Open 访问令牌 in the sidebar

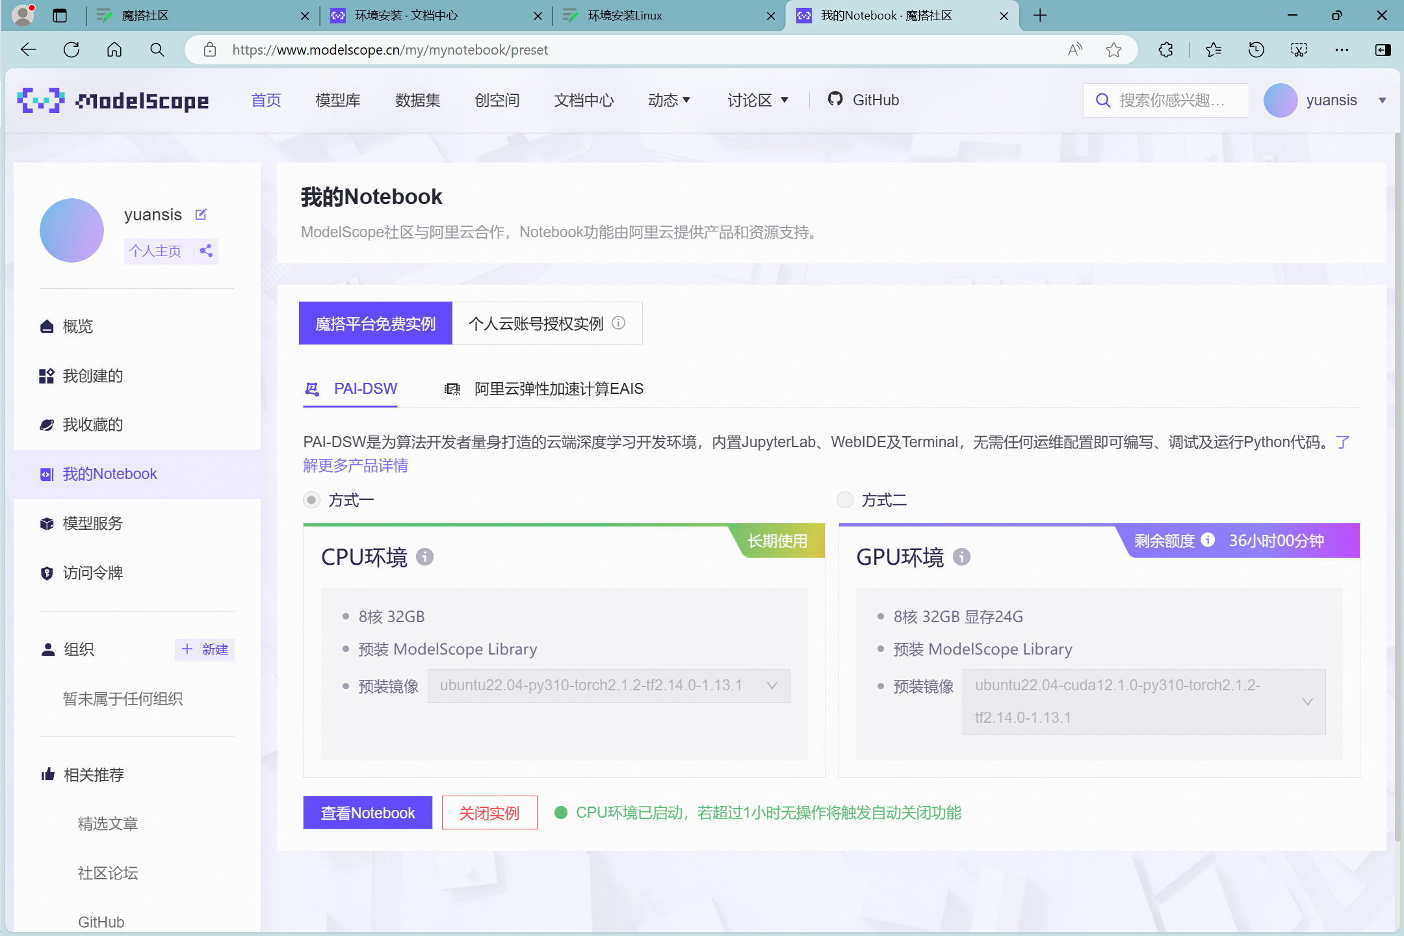coord(137,573)
